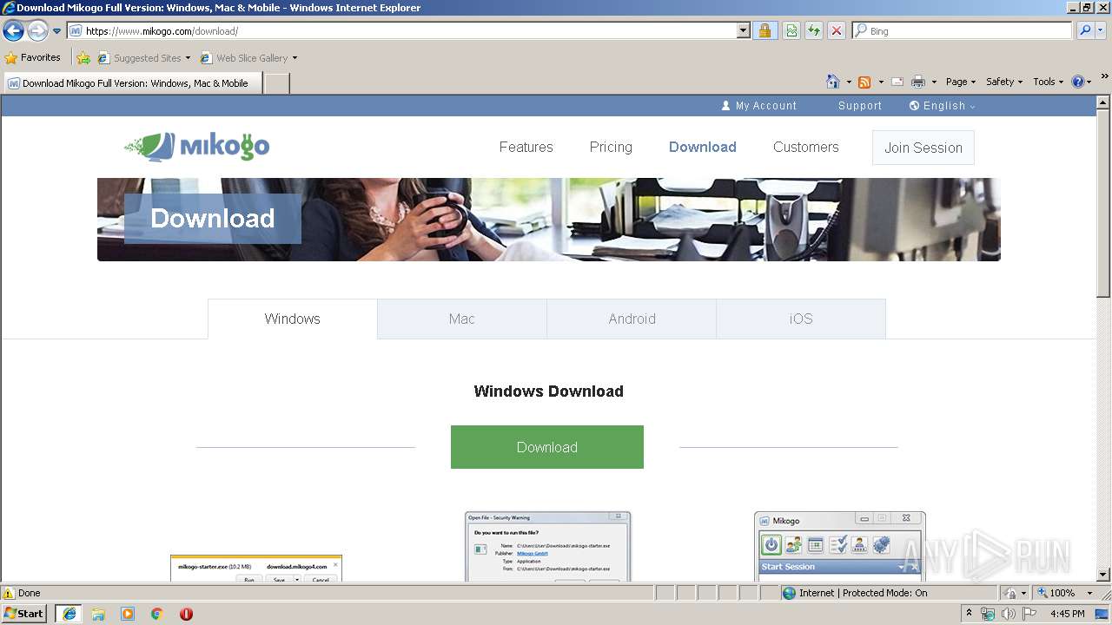This screenshot has width=1112, height=625.
Task: Switch to the iOS tab
Action: [x=801, y=319]
